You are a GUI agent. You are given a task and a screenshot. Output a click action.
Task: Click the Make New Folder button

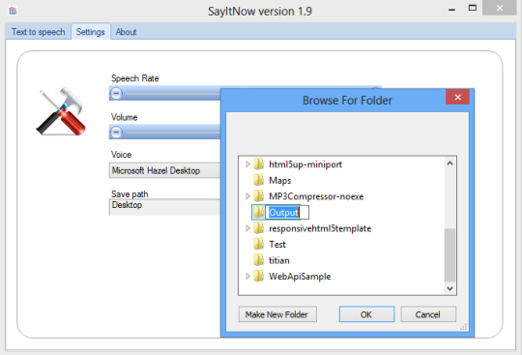point(277,314)
